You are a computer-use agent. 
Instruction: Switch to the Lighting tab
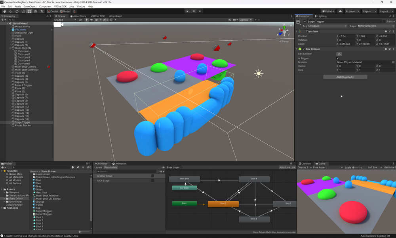[x=321, y=16]
